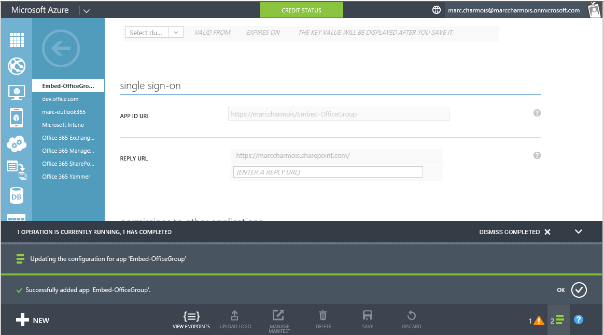Click the APP ID URI field
The height and width of the screenshot is (335, 604).
click(339, 114)
